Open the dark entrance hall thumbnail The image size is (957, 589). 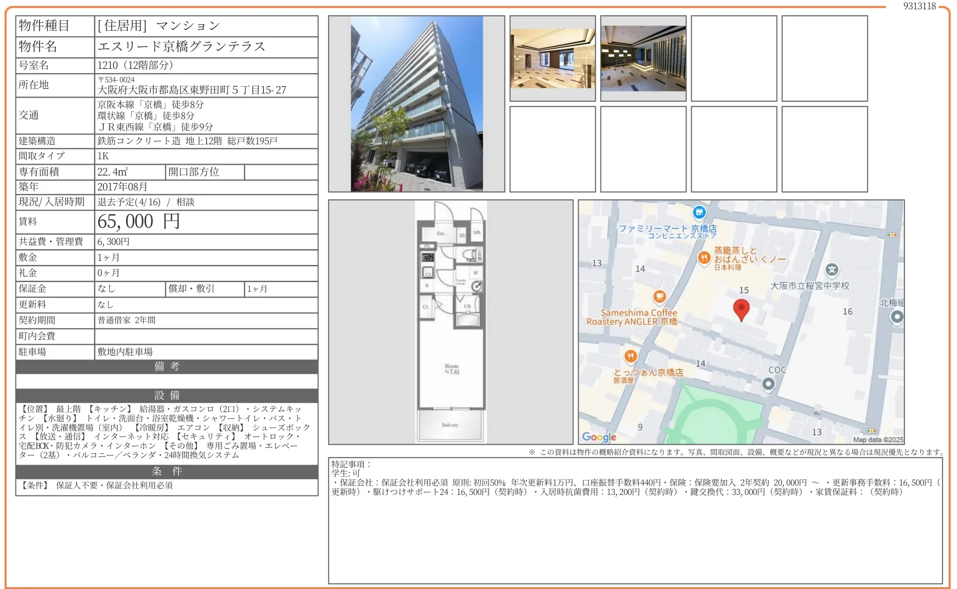643,59
